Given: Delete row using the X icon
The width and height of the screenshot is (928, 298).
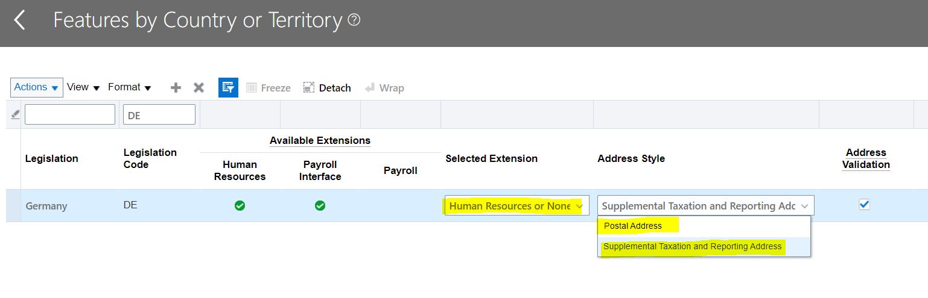Looking at the screenshot, I should (199, 88).
